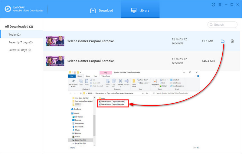Click Documents in Explorer address path
This screenshot has width=242, height=154.
100,93
